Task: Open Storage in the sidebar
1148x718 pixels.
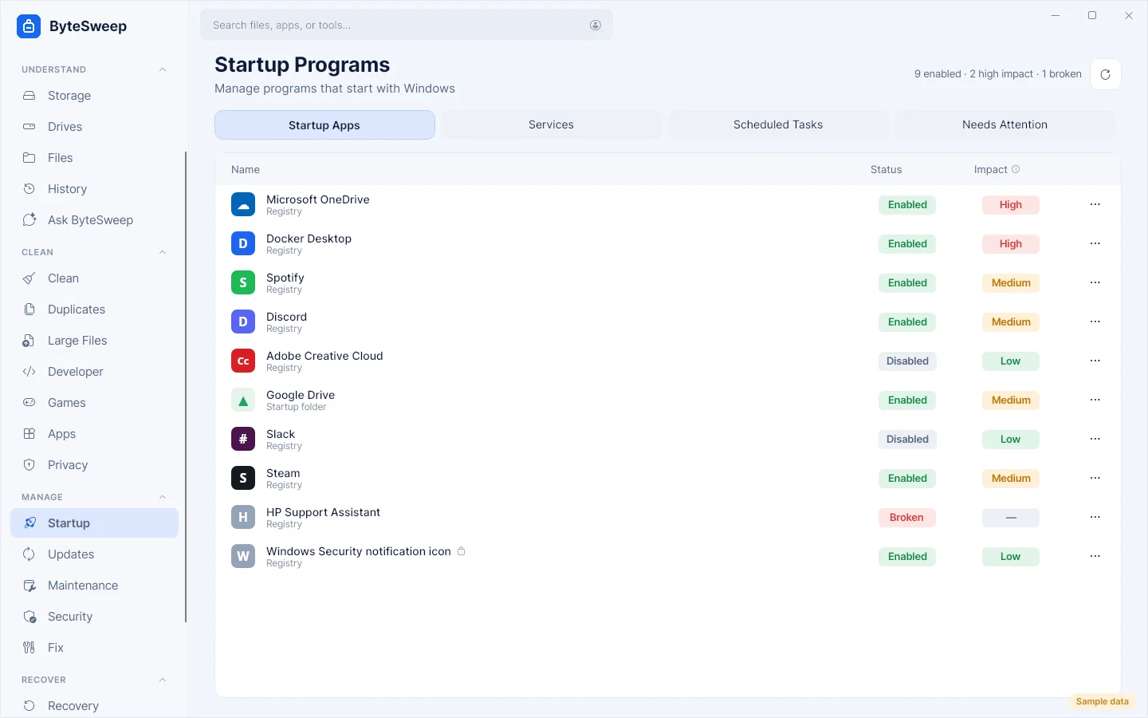Action: (94, 96)
